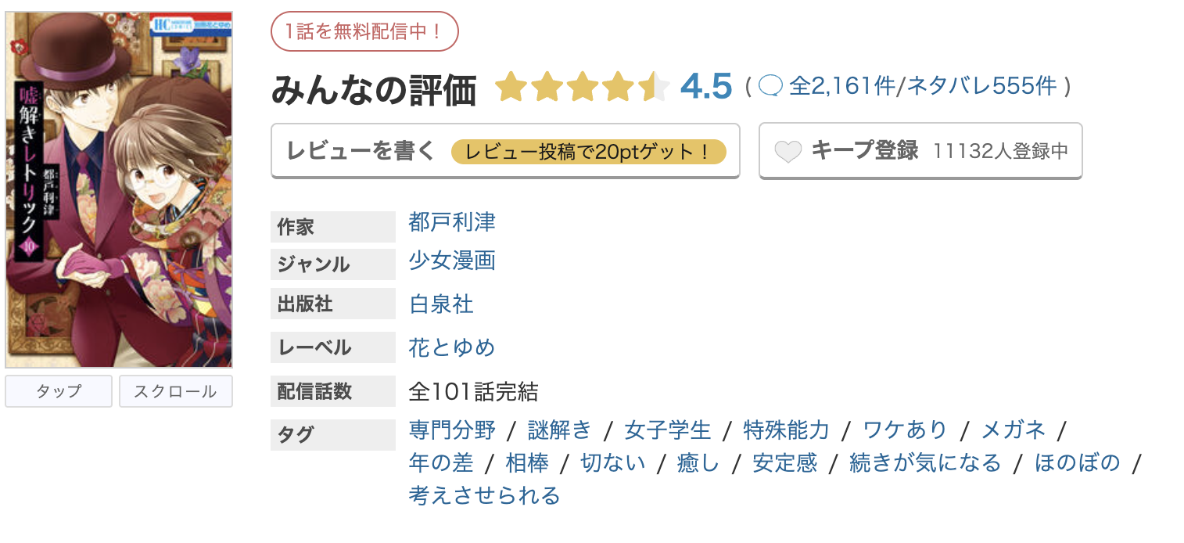Select the スクロール viewing mode button
Image resolution: width=1184 pixels, height=543 pixels.
click(x=175, y=391)
